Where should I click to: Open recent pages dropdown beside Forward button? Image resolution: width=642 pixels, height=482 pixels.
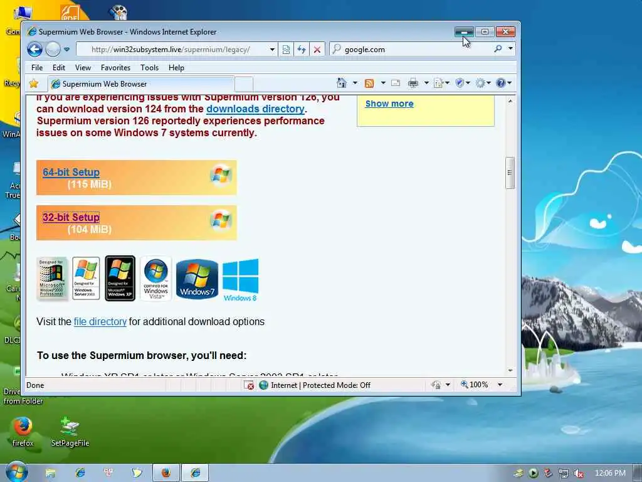tap(66, 50)
